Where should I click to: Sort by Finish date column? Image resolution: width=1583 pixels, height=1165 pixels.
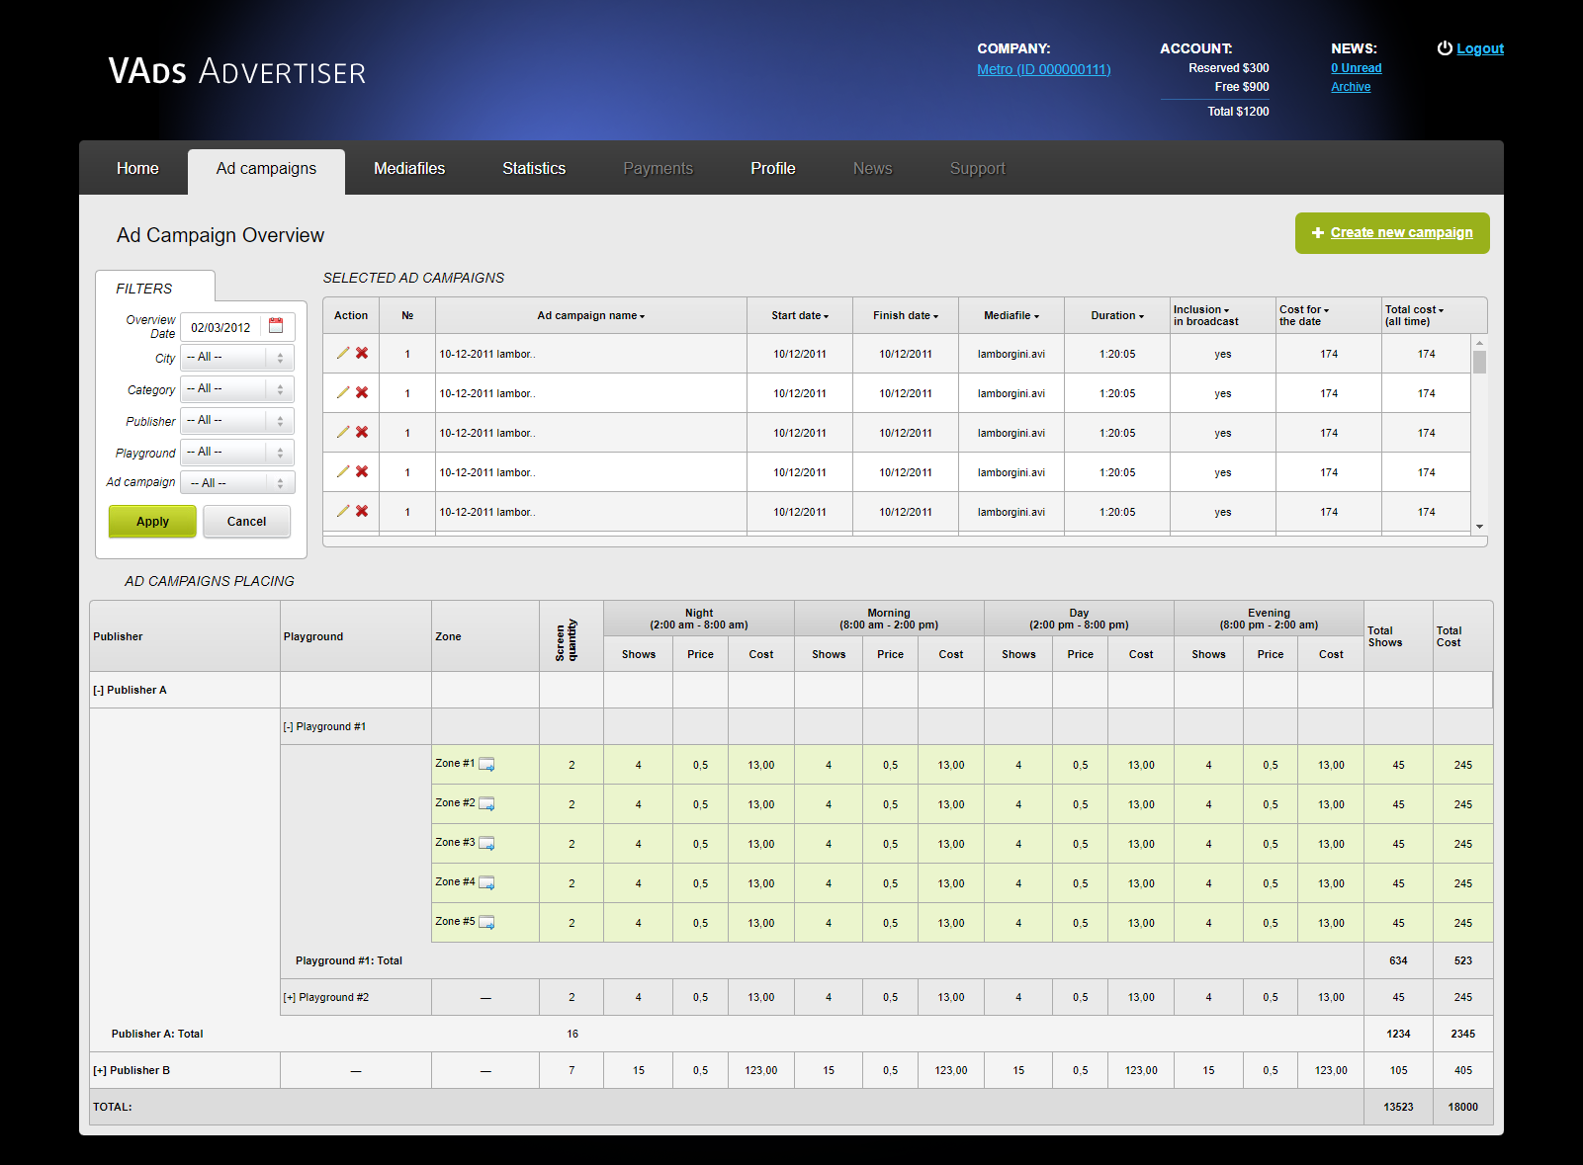point(906,315)
